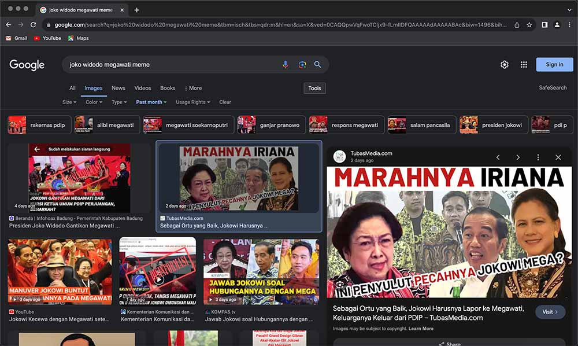
Task: Open the Color filter dropdown
Action: [x=94, y=102]
